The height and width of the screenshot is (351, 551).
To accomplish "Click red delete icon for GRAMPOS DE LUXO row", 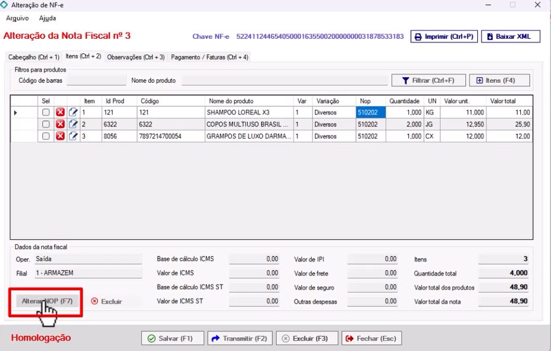I will pyautogui.click(x=60, y=136).
